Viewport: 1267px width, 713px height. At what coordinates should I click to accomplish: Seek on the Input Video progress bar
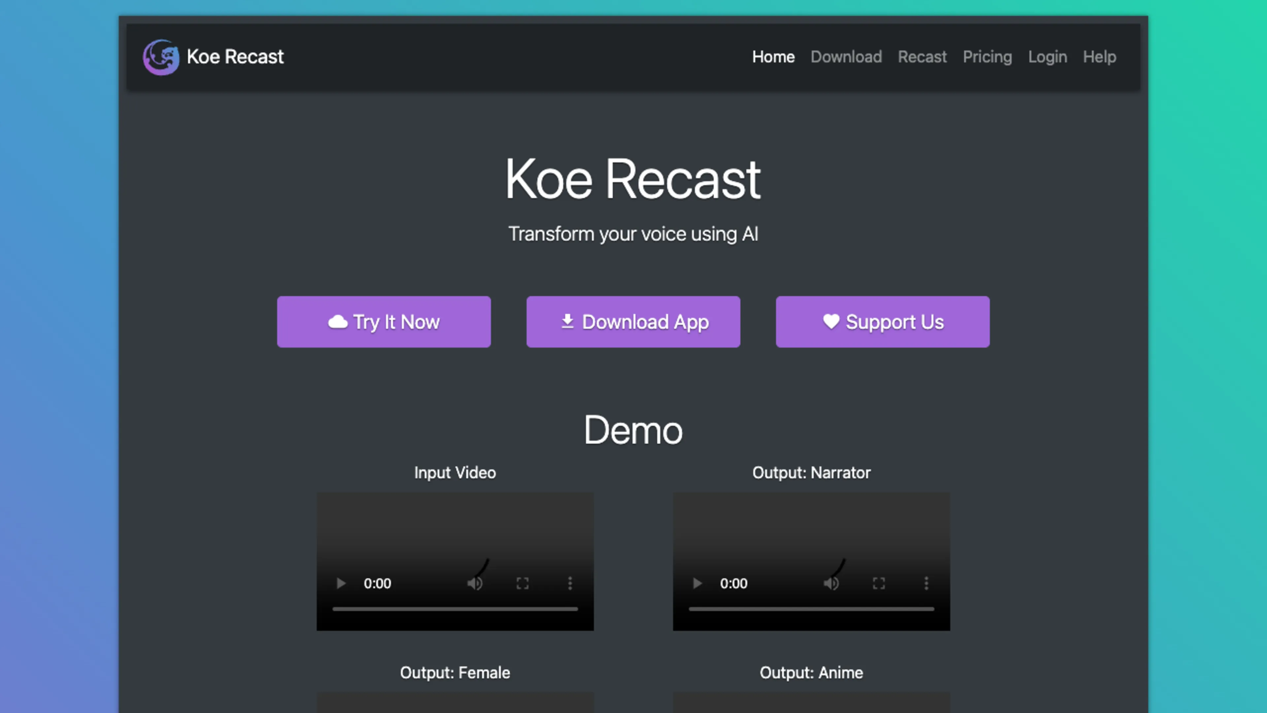click(x=455, y=609)
